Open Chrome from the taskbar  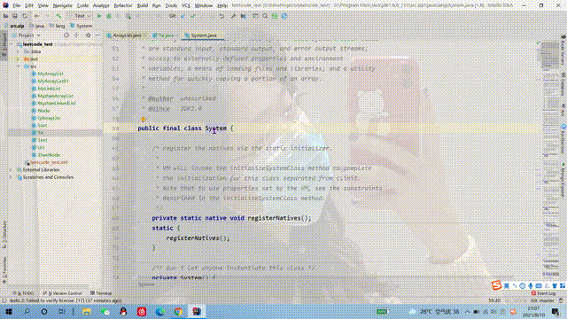coord(178,311)
